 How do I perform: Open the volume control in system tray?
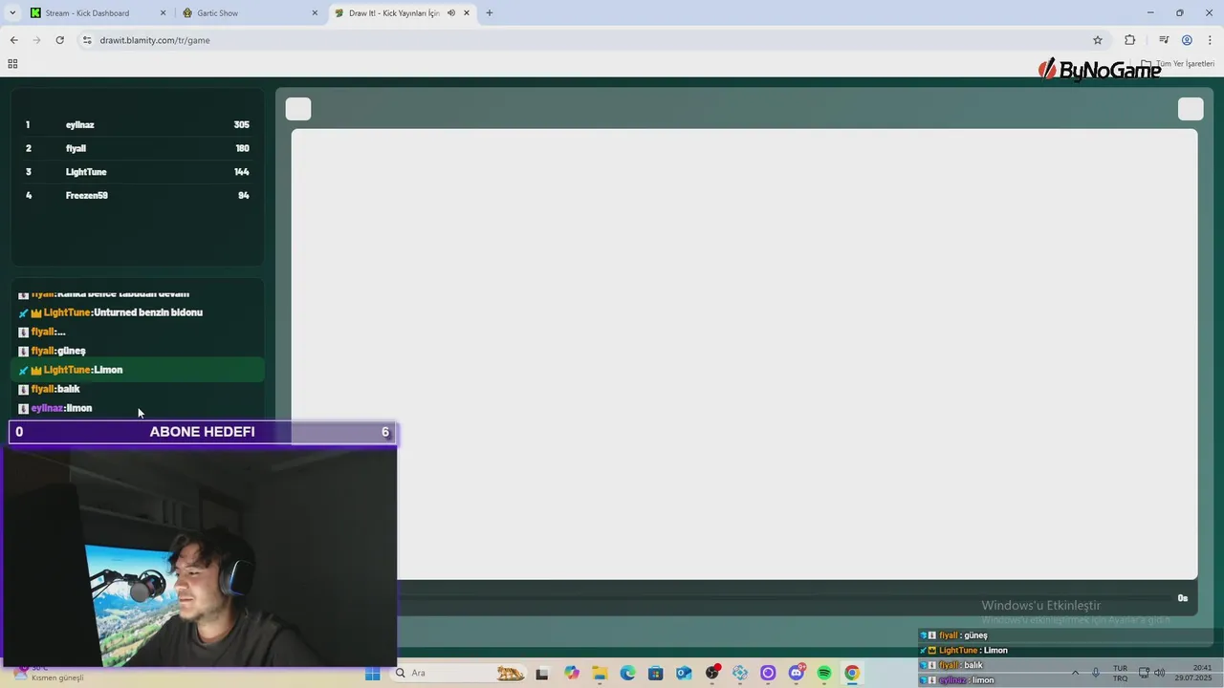click(1159, 673)
